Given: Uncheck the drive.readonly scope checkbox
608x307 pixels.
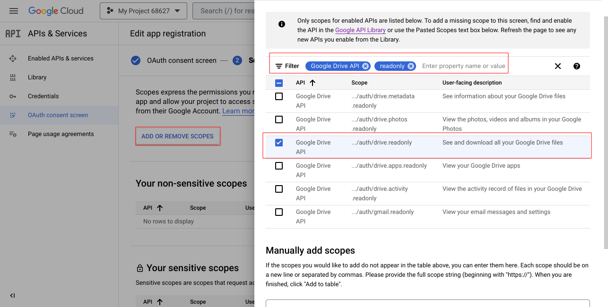Looking at the screenshot, I should point(279,143).
